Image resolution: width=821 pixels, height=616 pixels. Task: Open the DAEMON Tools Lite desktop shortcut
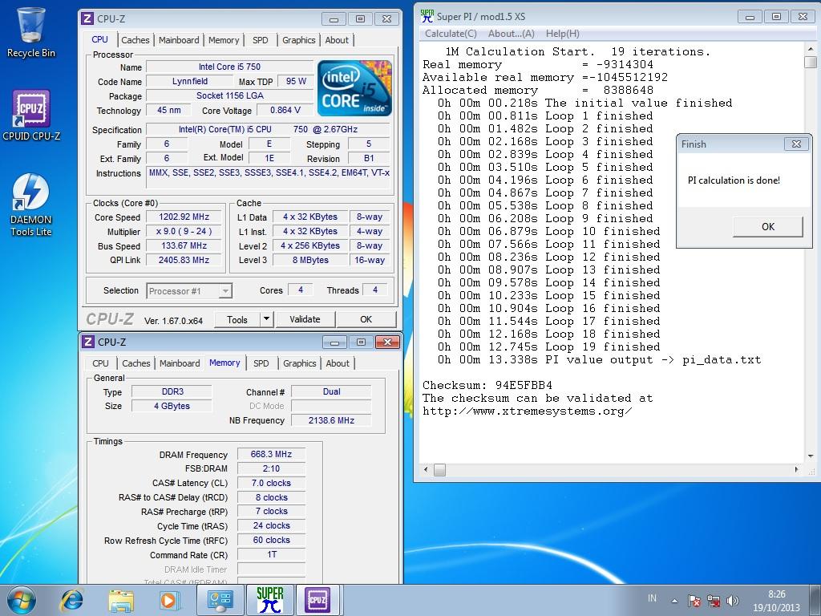pyautogui.click(x=31, y=205)
